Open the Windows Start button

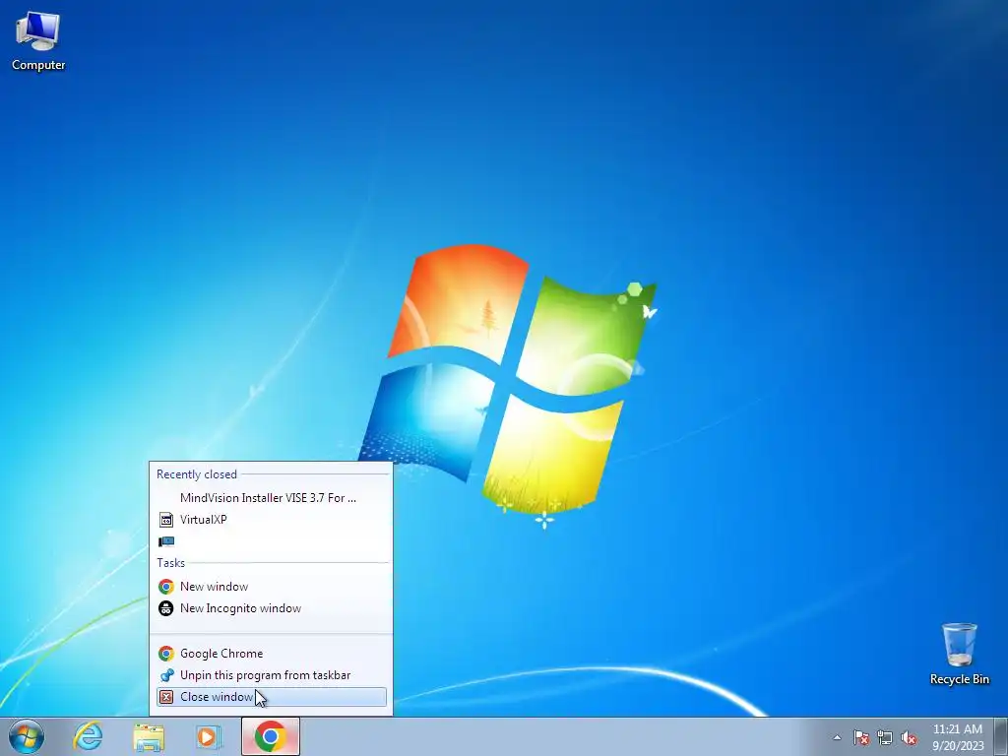tap(27, 736)
